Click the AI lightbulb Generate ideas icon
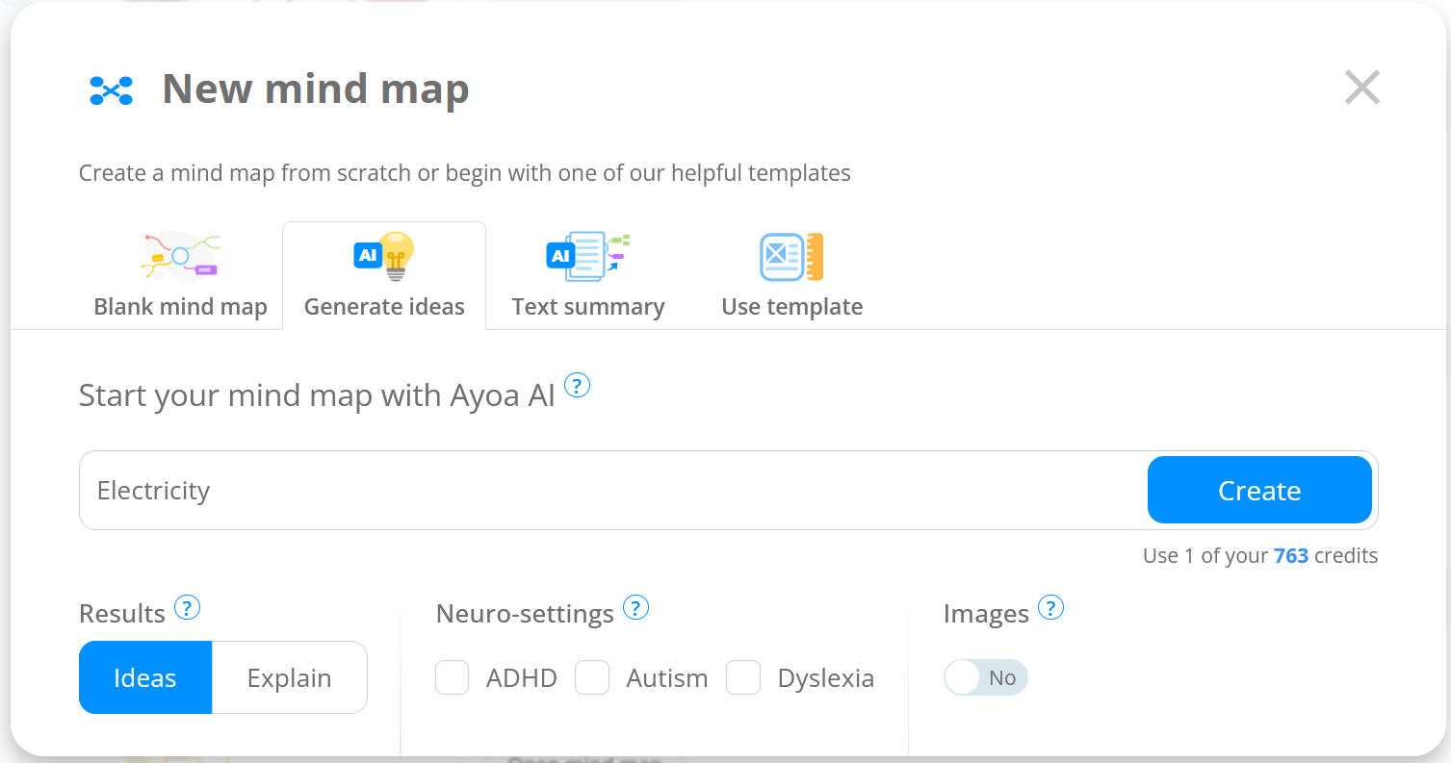 point(384,256)
